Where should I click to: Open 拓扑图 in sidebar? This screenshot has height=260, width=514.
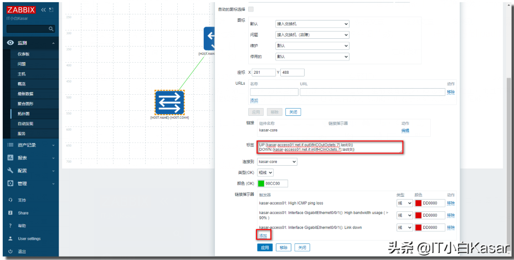tap(24, 114)
